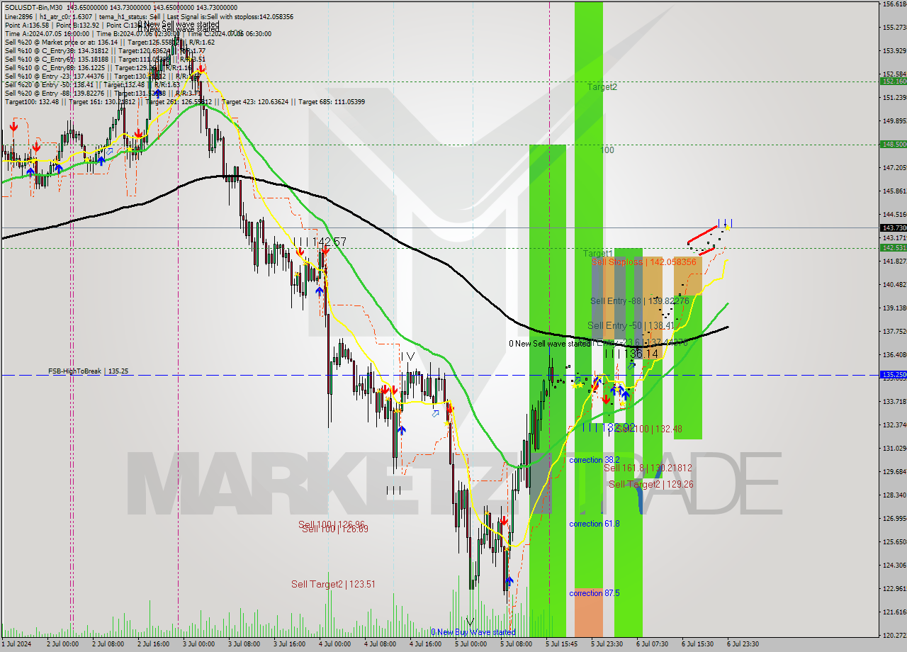Click the '5 Jul 15:45' time axis label

click(x=561, y=644)
